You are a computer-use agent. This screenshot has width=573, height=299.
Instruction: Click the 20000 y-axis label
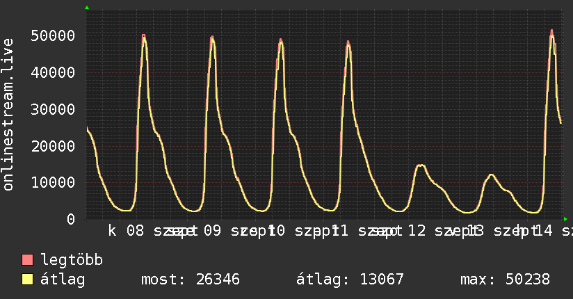[53, 146]
